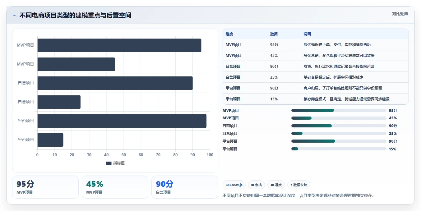Click the 数据 column header in the table
421x211 pixels.
274,34
